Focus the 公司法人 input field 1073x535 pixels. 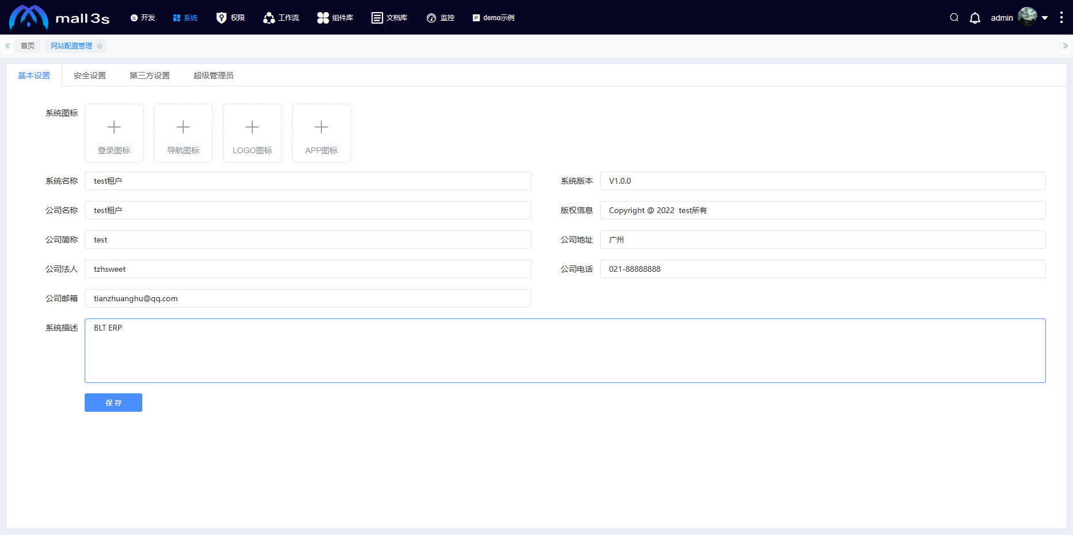tap(308, 269)
